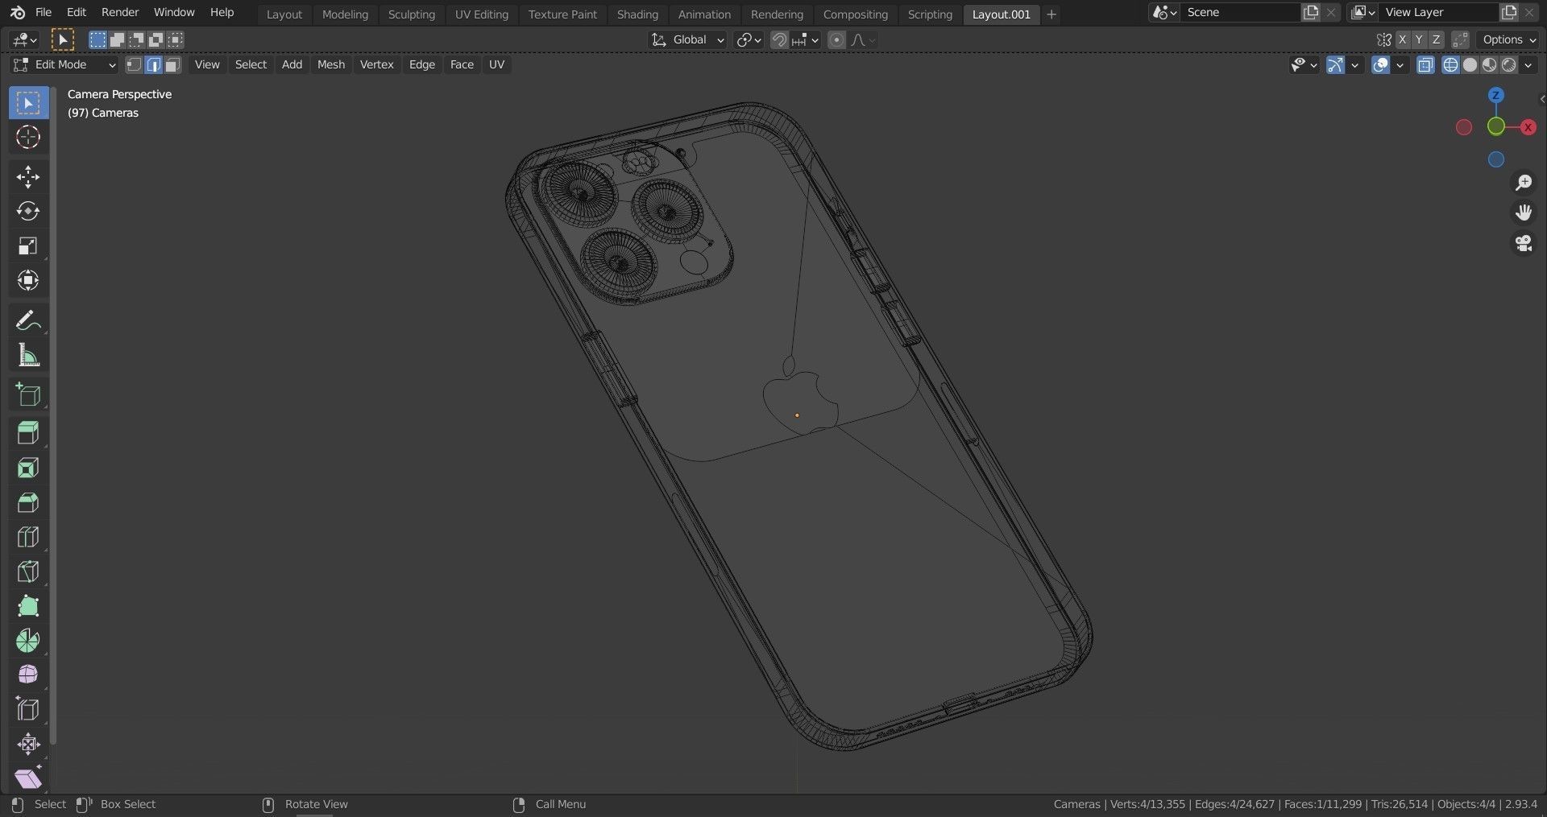Click the zoom view magnifier icon
Screen dimensions: 1547x817
1523,183
